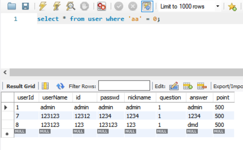Rollback transaction X icon
Screen dimensions: 243x150
coord(133,6)
